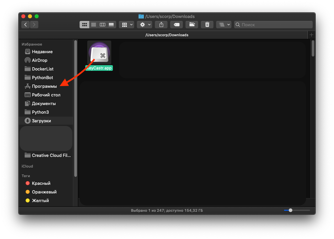Image resolution: width=334 pixels, height=239 pixels.
Task: Click the folder proxy icon in title bar
Action: (x=141, y=16)
